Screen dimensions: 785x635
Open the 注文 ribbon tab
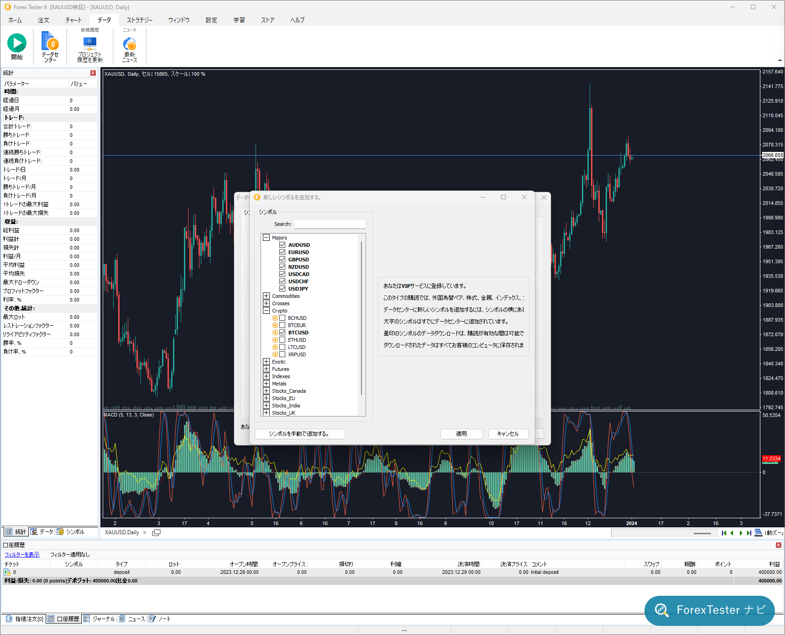point(44,20)
